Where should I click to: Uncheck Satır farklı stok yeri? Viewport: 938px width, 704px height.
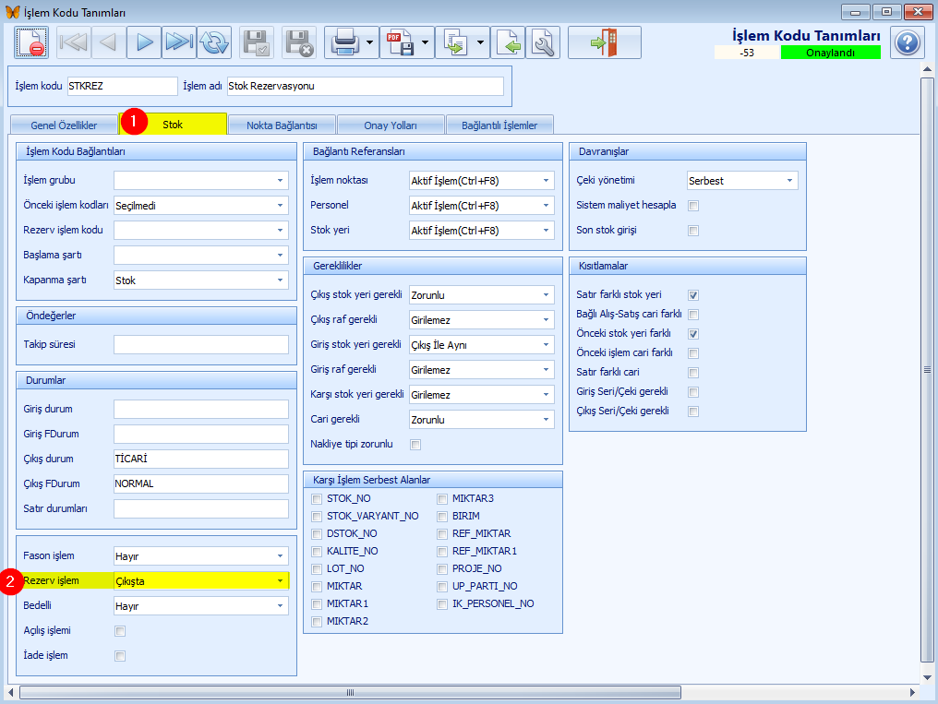click(x=693, y=295)
